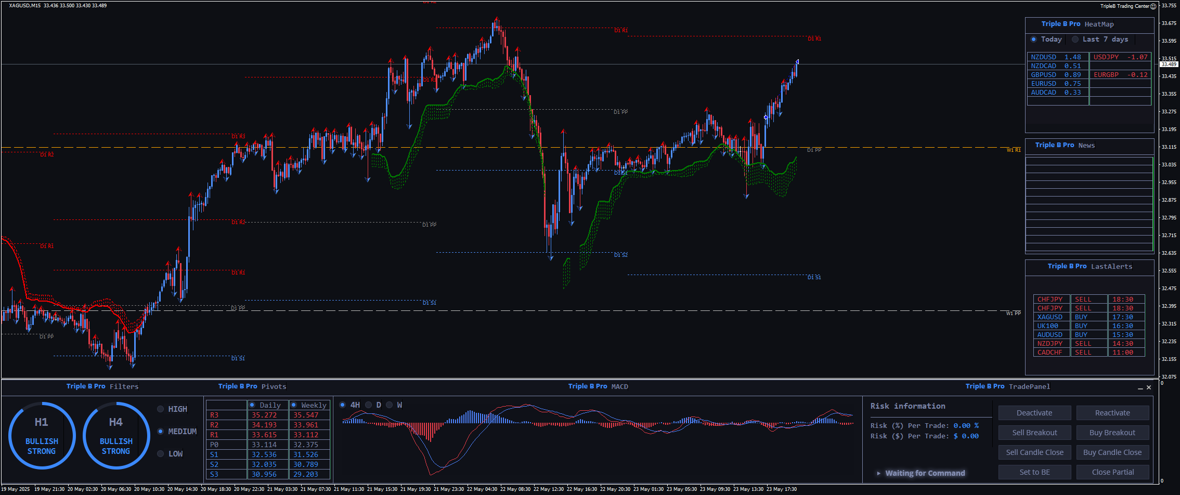Click NZDUSD in the HeatMap list
This screenshot has height=495, width=1180.
1043,57
